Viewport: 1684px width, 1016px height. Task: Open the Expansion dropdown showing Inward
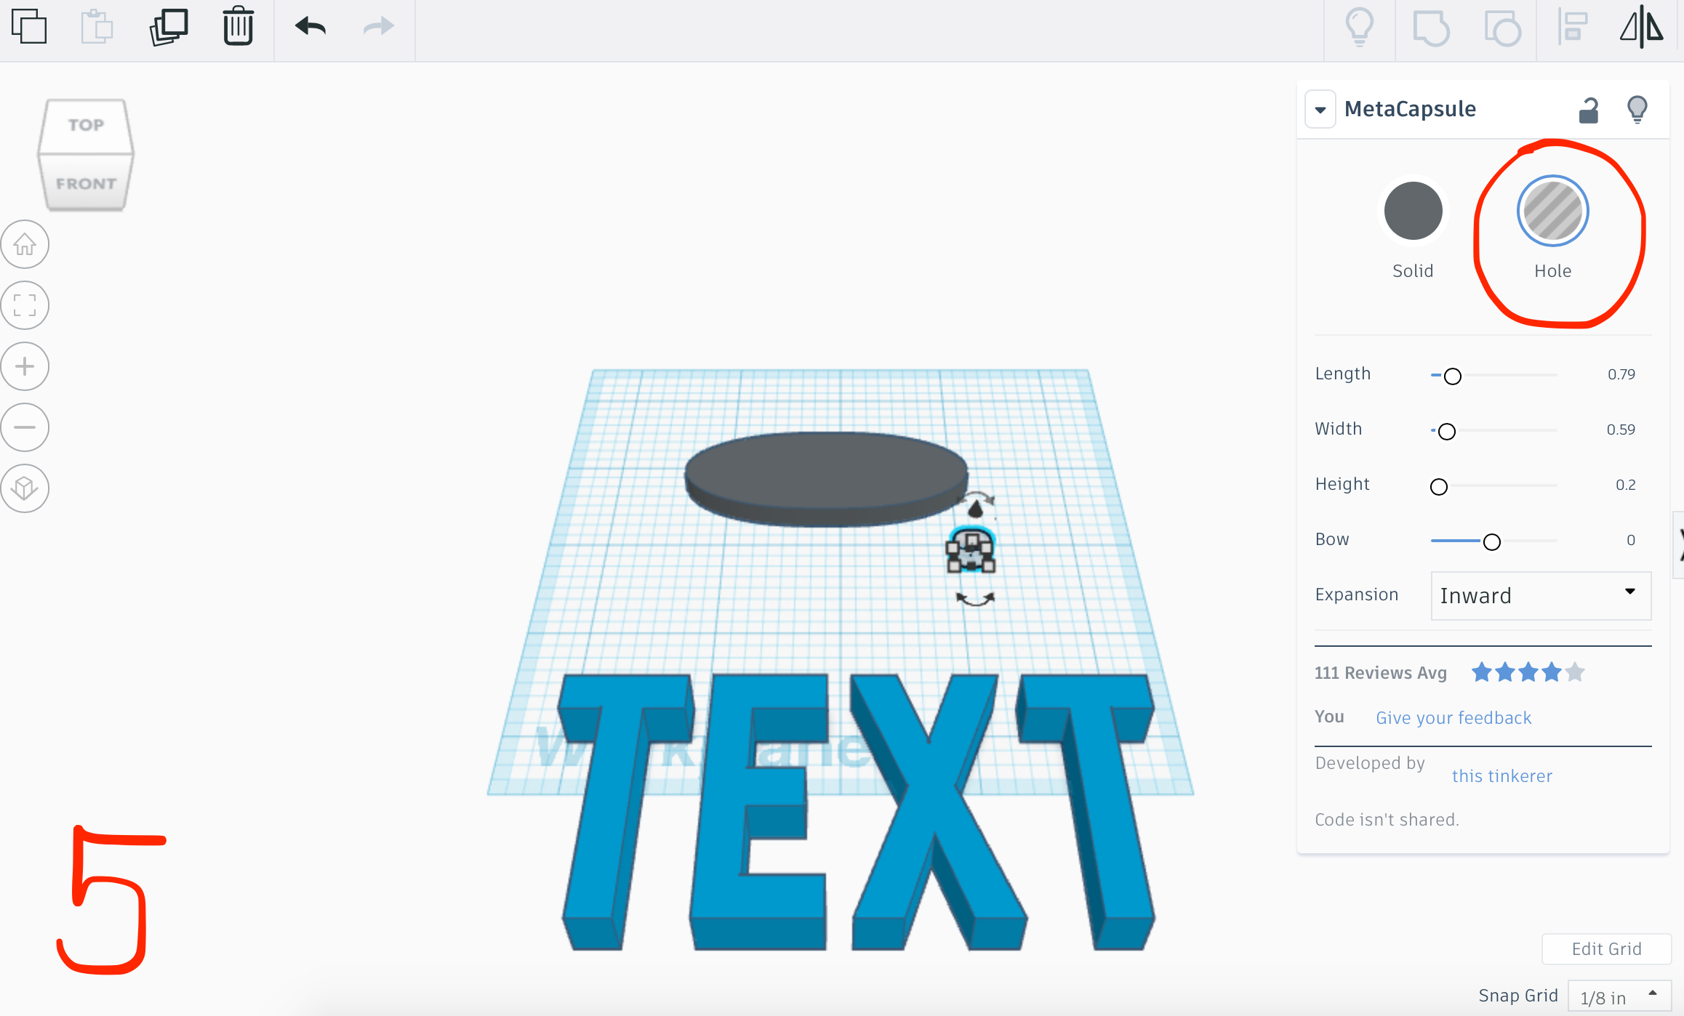click(x=1541, y=596)
